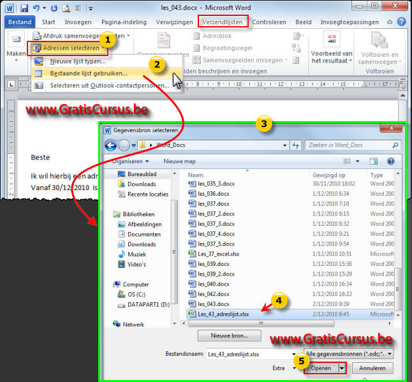412x382 pixels.
Task: Click the horizontal scrollbar under the file list
Action: pos(261,323)
